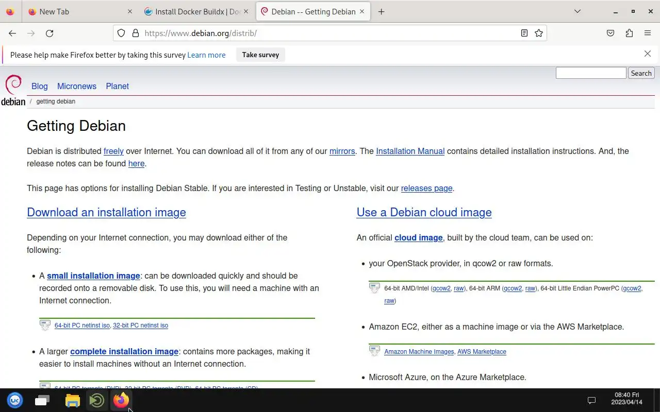This screenshot has height=412, width=660.
Task: Open the green circular taskbar app icon
Action: [x=96, y=400]
